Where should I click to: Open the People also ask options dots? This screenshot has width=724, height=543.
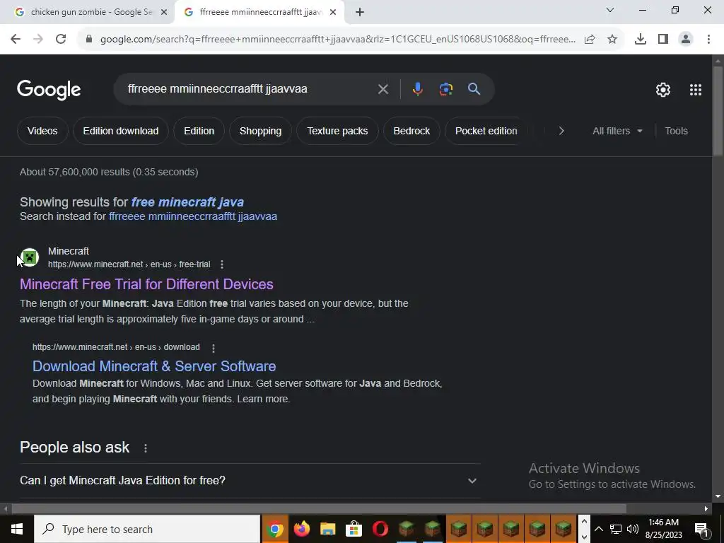(146, 448)
